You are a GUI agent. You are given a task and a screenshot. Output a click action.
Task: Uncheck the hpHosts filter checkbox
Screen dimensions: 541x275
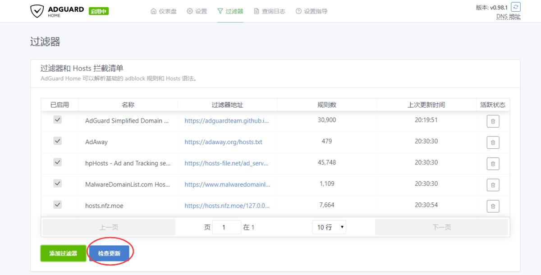[x=57, y=162]
